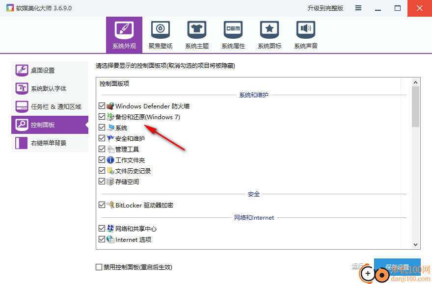Uncheck the 系统 item checkbox
Viewport: 432px width, 284px height.
coord(102,128)
